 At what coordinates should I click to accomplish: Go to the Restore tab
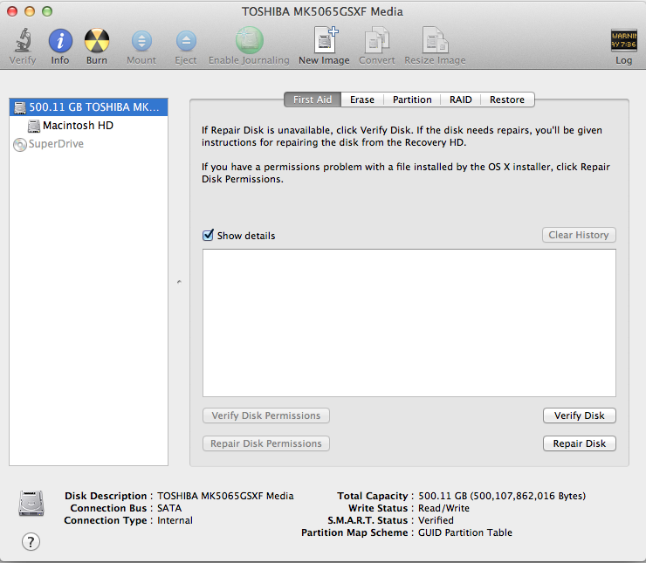pos(507,100)
